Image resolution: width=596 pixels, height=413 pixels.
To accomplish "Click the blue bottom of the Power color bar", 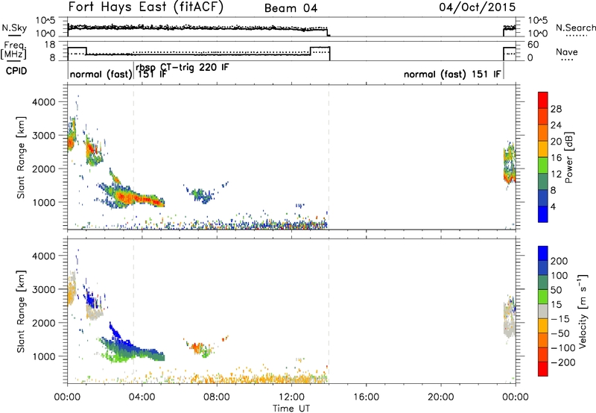I will coord(543,214).
